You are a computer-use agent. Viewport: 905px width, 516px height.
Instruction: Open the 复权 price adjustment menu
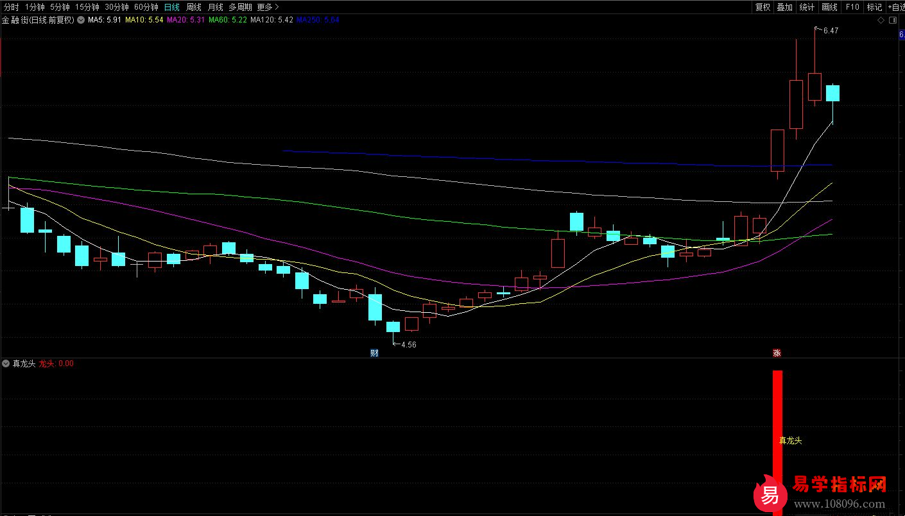763,7
